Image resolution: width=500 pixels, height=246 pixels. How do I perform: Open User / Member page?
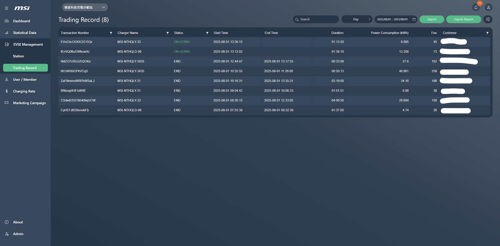point(25,79)
